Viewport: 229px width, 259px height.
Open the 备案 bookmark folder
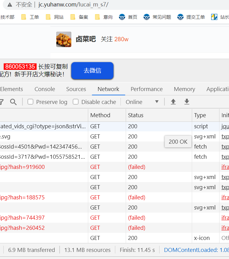[x=79, y=17]
